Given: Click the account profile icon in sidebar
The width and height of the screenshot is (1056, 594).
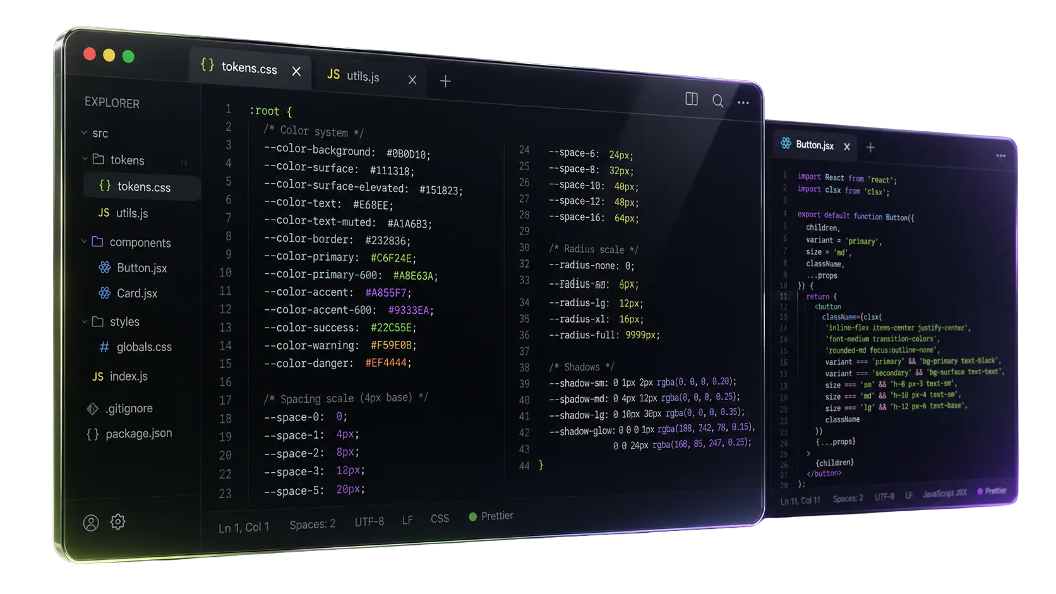Looking at the screenshot, I should [91, 523].
